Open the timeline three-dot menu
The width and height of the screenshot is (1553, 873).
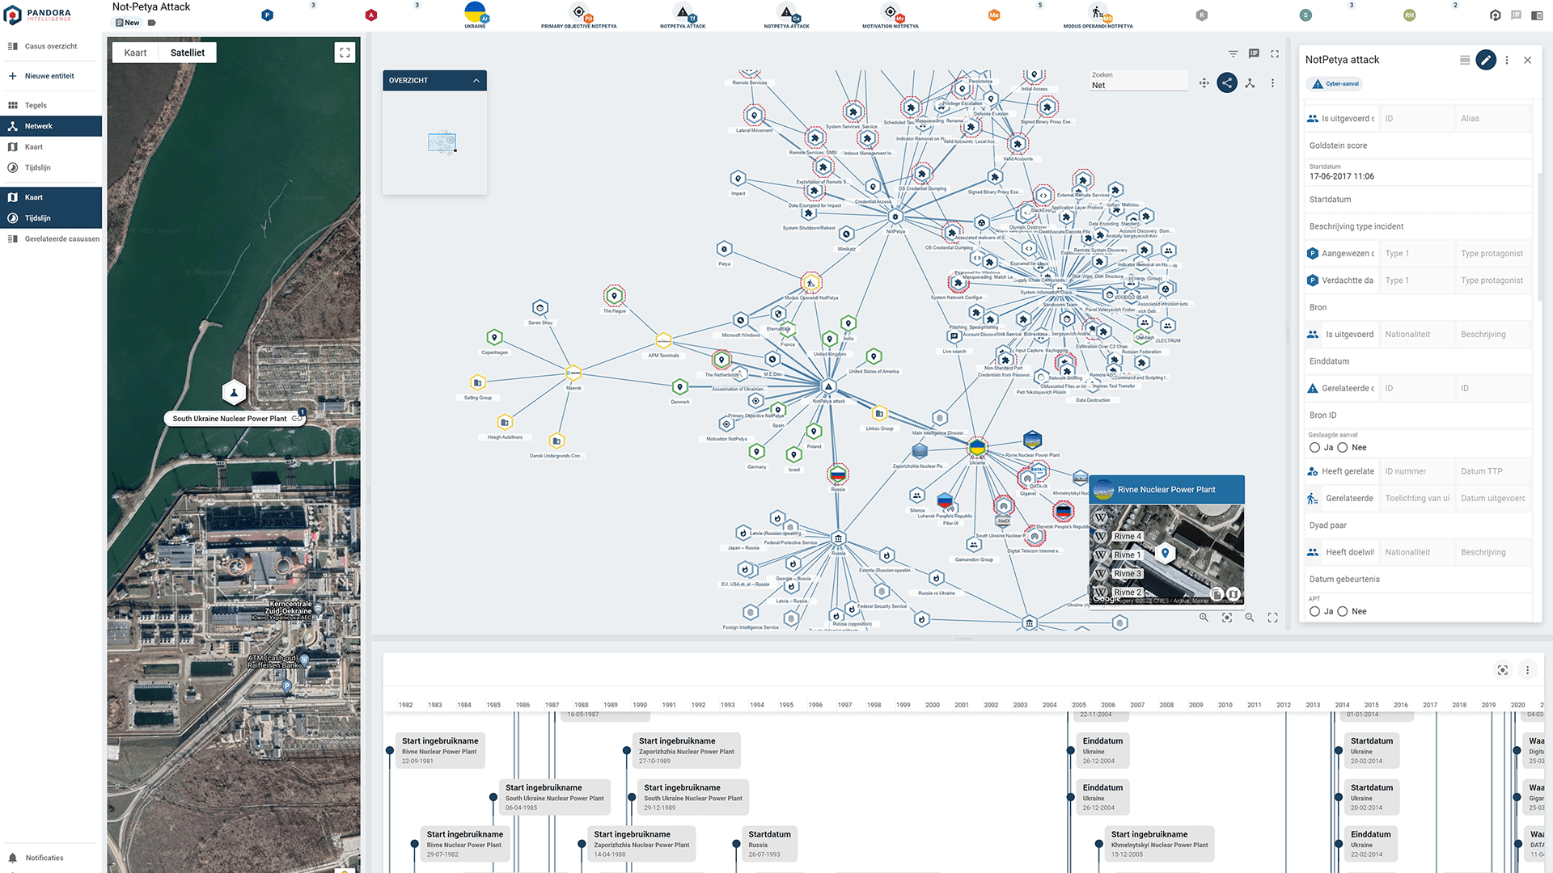(x=1527, y=670)
